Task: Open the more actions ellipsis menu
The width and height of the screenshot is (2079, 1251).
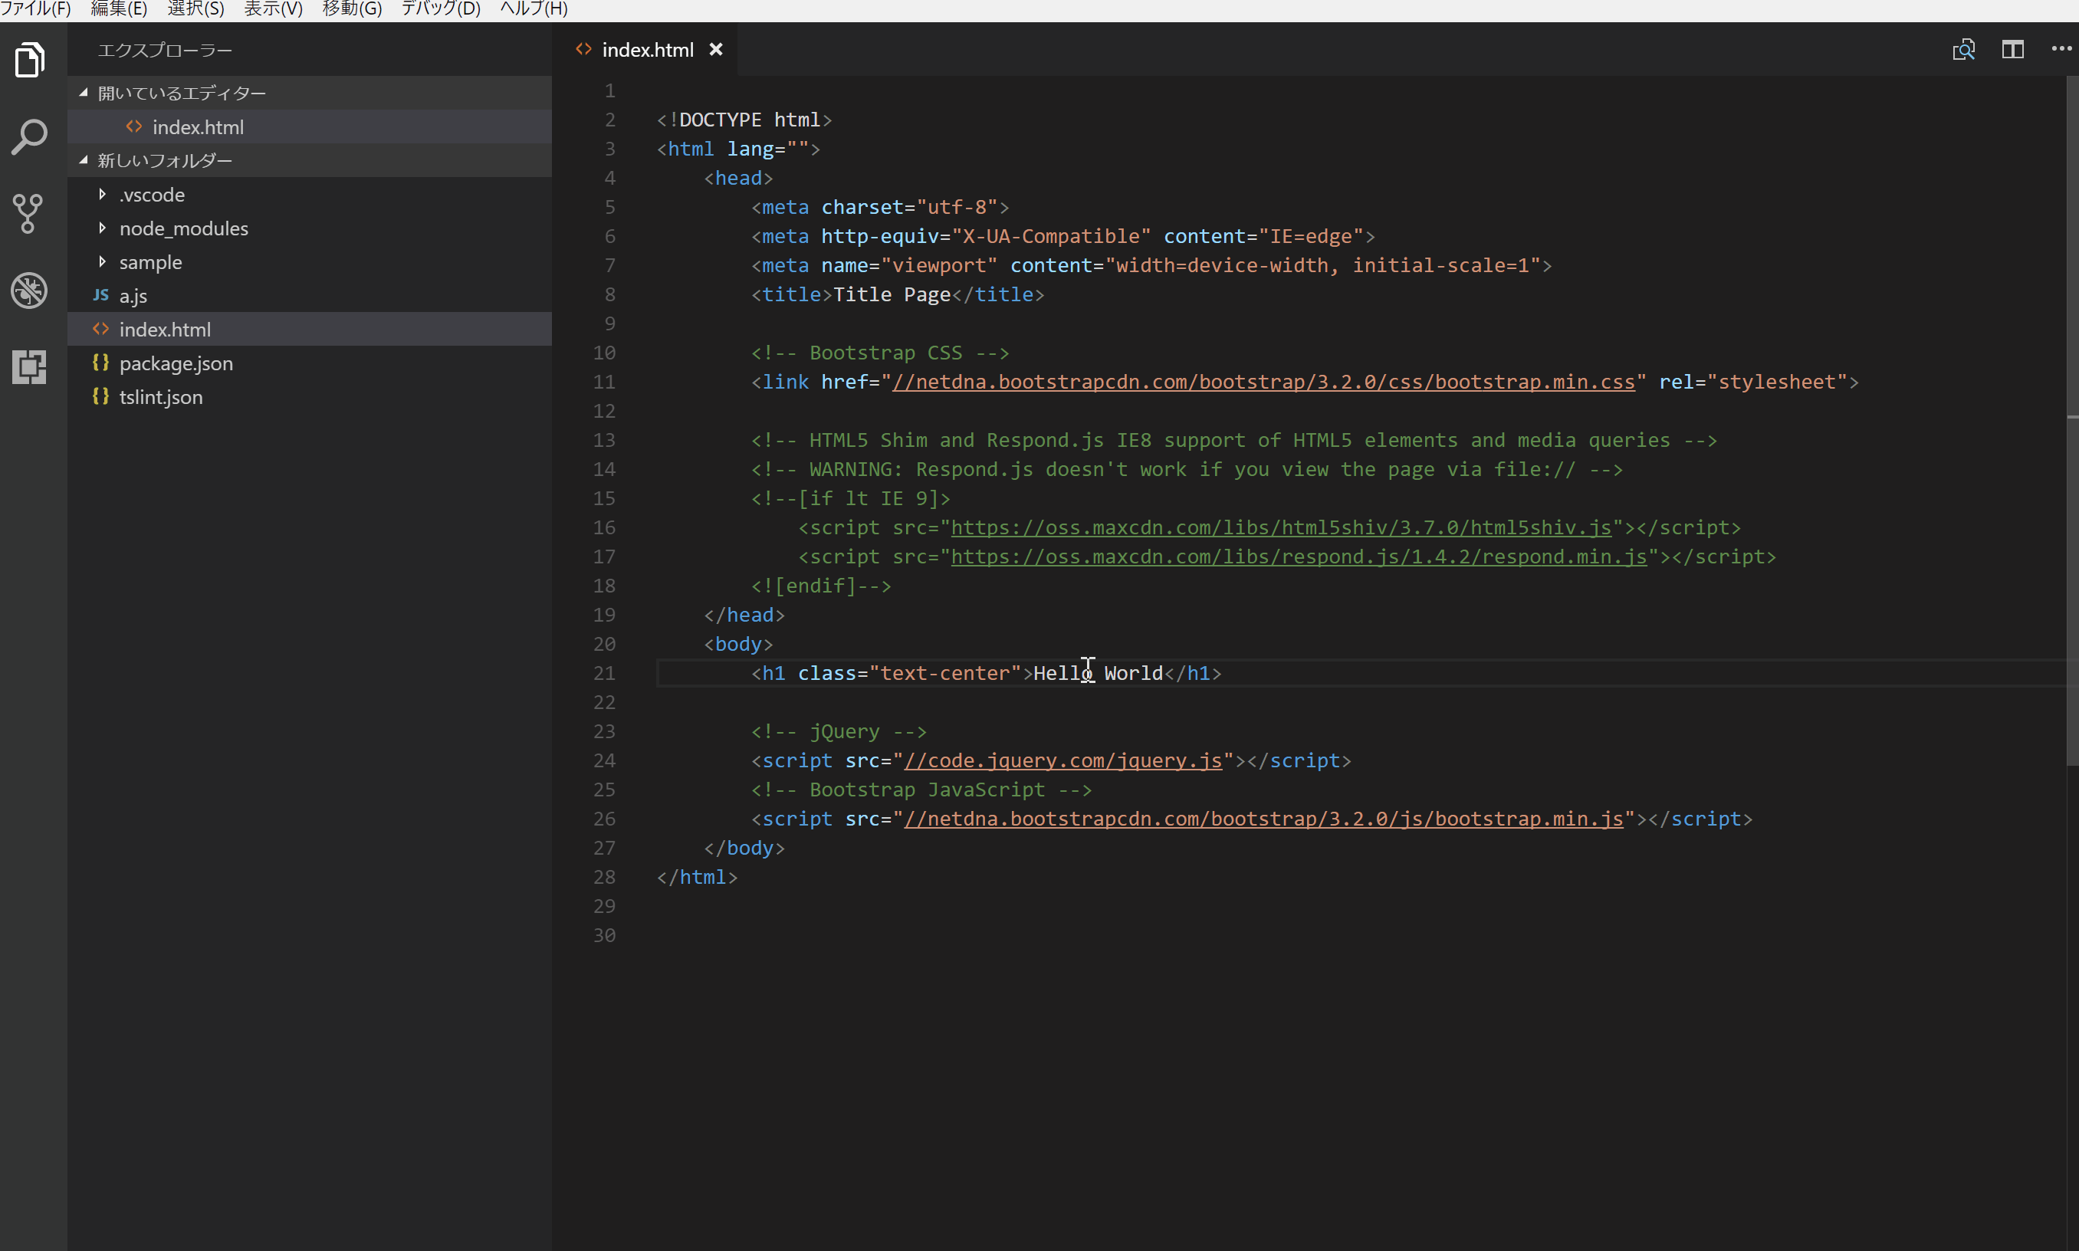Action: pyautogui.click(x=2061, y=49)
